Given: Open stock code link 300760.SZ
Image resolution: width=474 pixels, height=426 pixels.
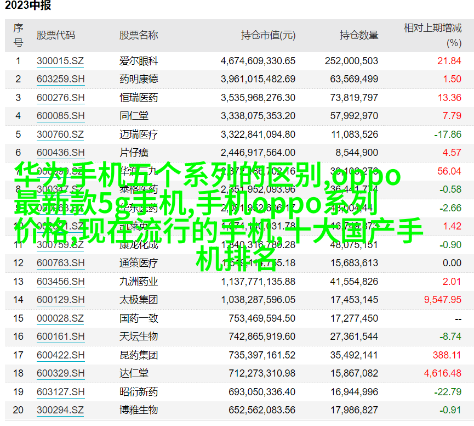Looking at the screenshot, I should (60, 134).
